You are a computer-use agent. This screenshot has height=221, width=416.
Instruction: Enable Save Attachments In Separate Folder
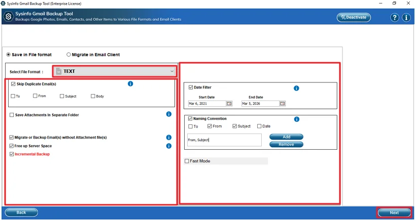[x=12, y=115]
